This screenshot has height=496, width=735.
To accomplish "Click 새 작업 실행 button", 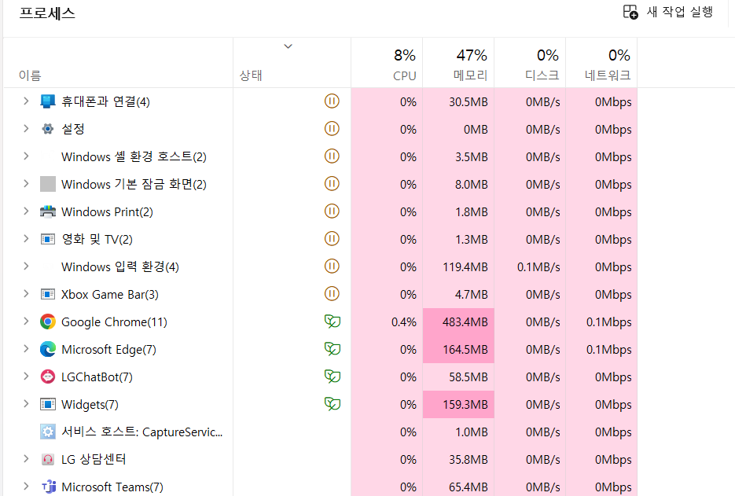I will click(x=668, y=12).
